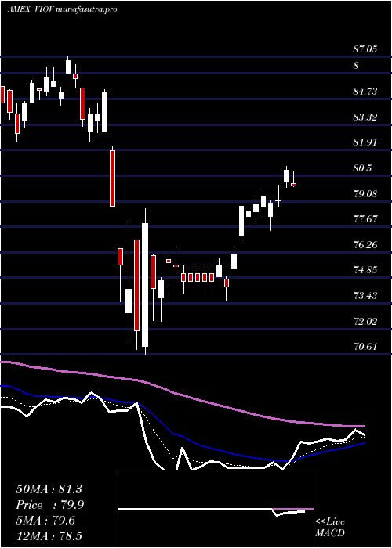Click the highest white candle near 87.05
Viewport: 392px width, 548px height.
[68, 66]
